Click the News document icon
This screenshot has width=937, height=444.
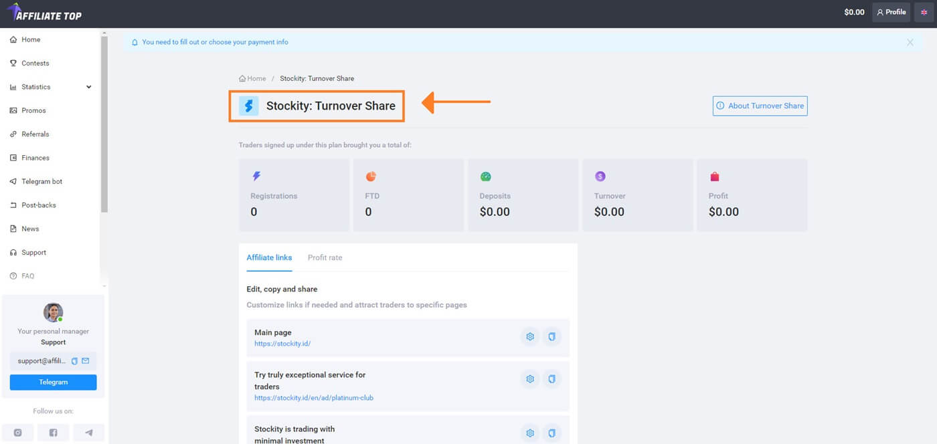coord(13,229)
